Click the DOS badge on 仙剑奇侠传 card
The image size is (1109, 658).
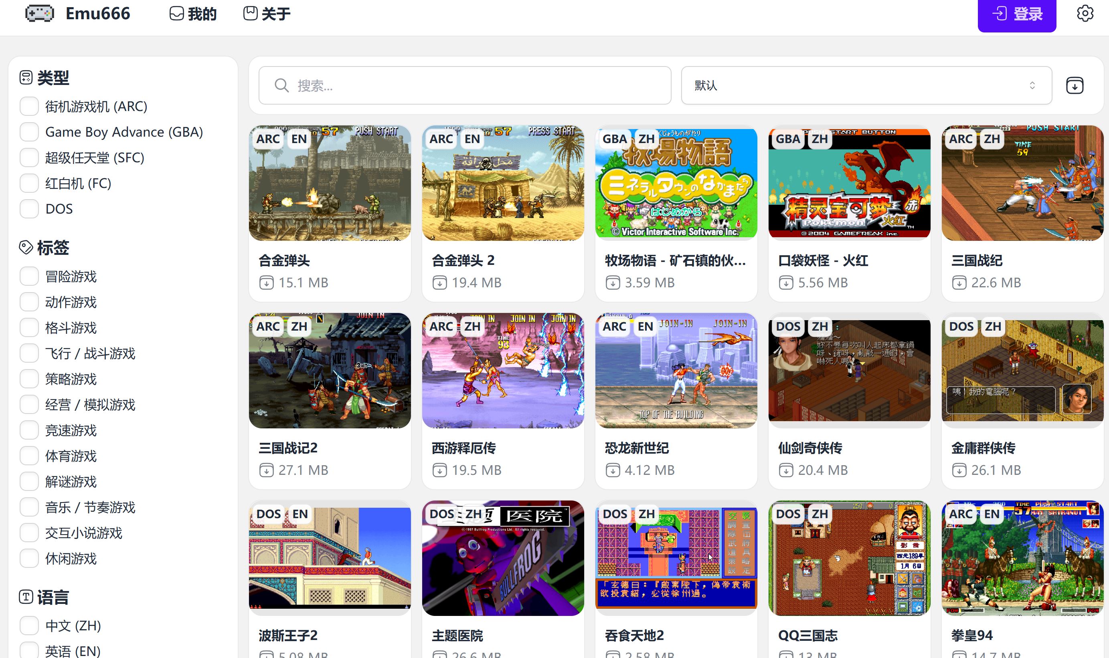pyautogui.click(x=788, y=326)
